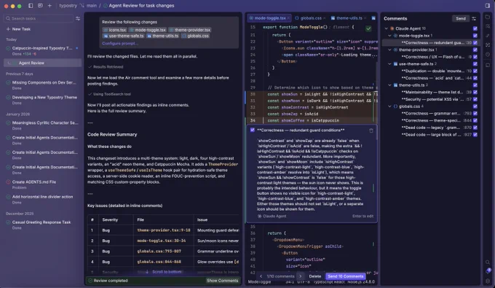
Task: Click typostry project name in breadcrumb
Action: (x=68, y=6)
